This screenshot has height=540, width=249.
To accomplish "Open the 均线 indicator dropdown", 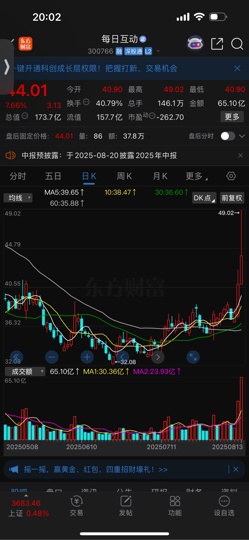I will click(18, 198).
